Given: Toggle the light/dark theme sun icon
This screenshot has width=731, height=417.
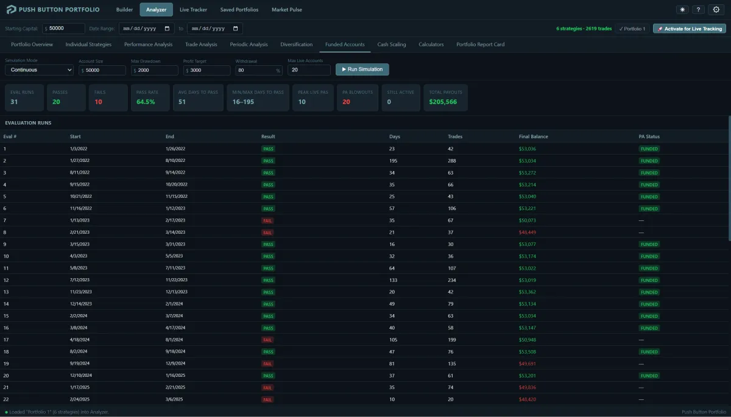Looking at the screenshot, I should click(x=682, y=10).
